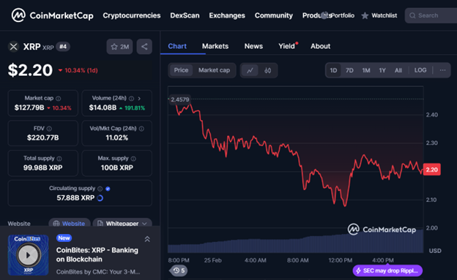Open DexScan menu
457x280 pixels.
(x=185, y=15)
